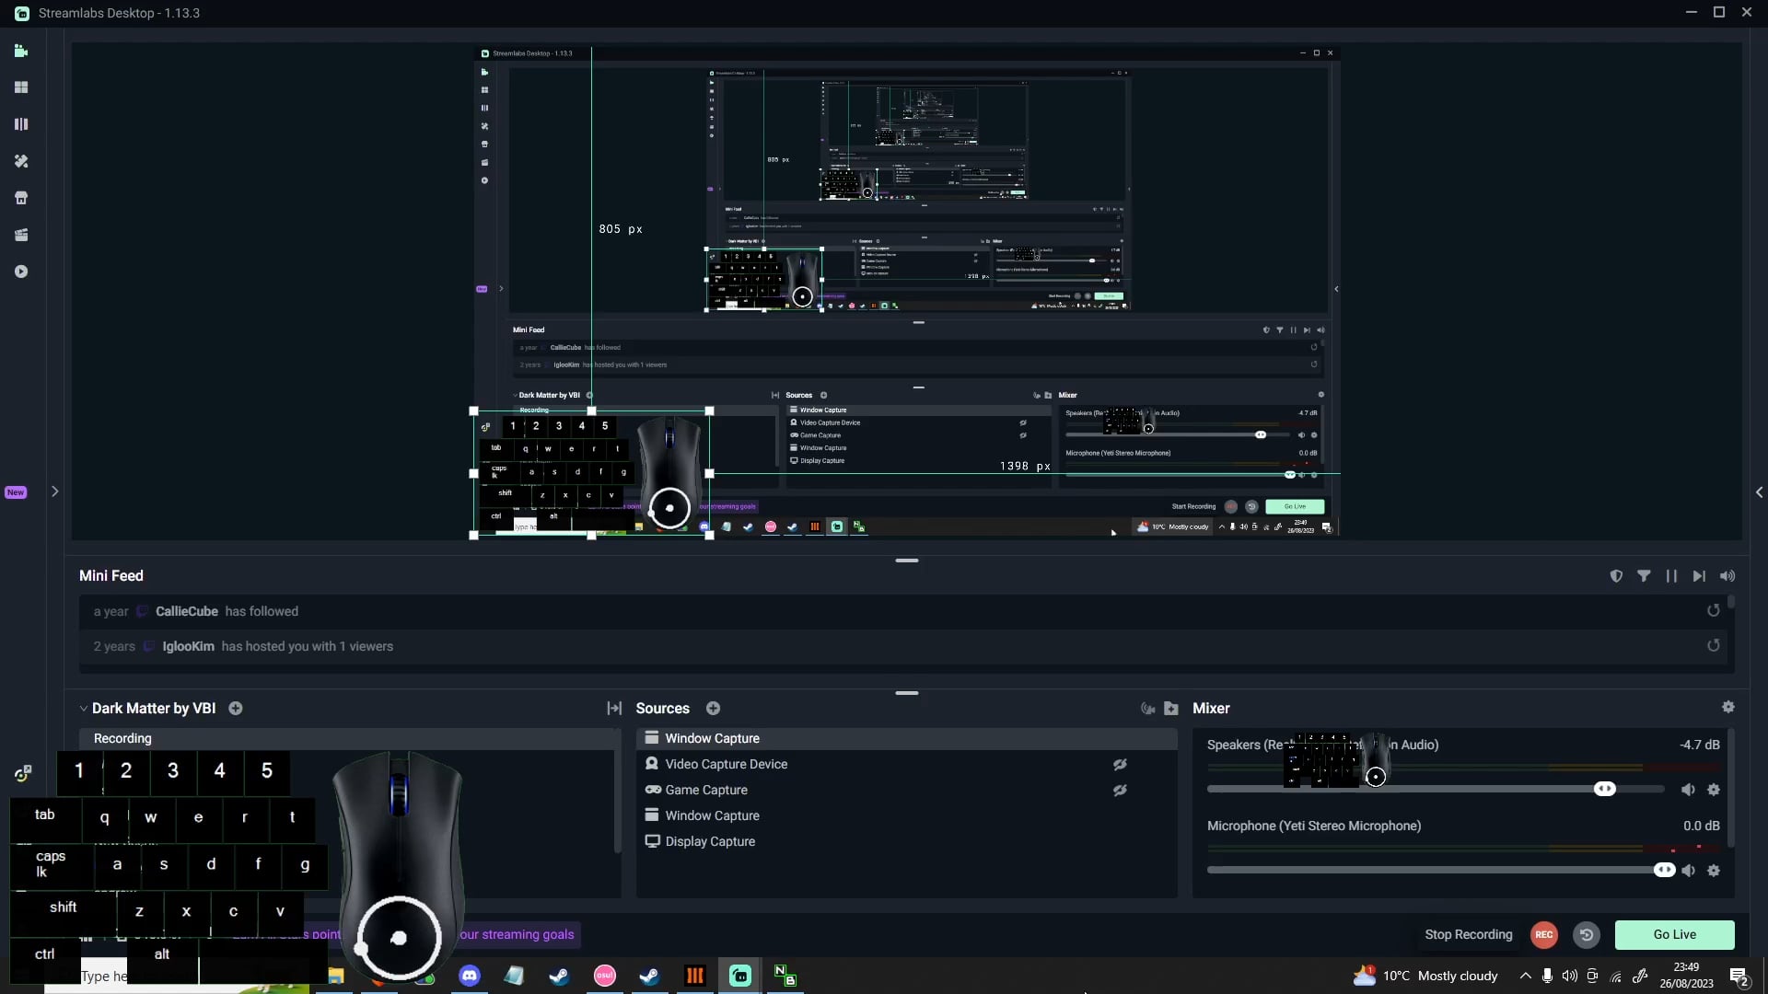Open the App Store icon
The width and height of the screenshot is (1768, 994).
tap(21, 198)
